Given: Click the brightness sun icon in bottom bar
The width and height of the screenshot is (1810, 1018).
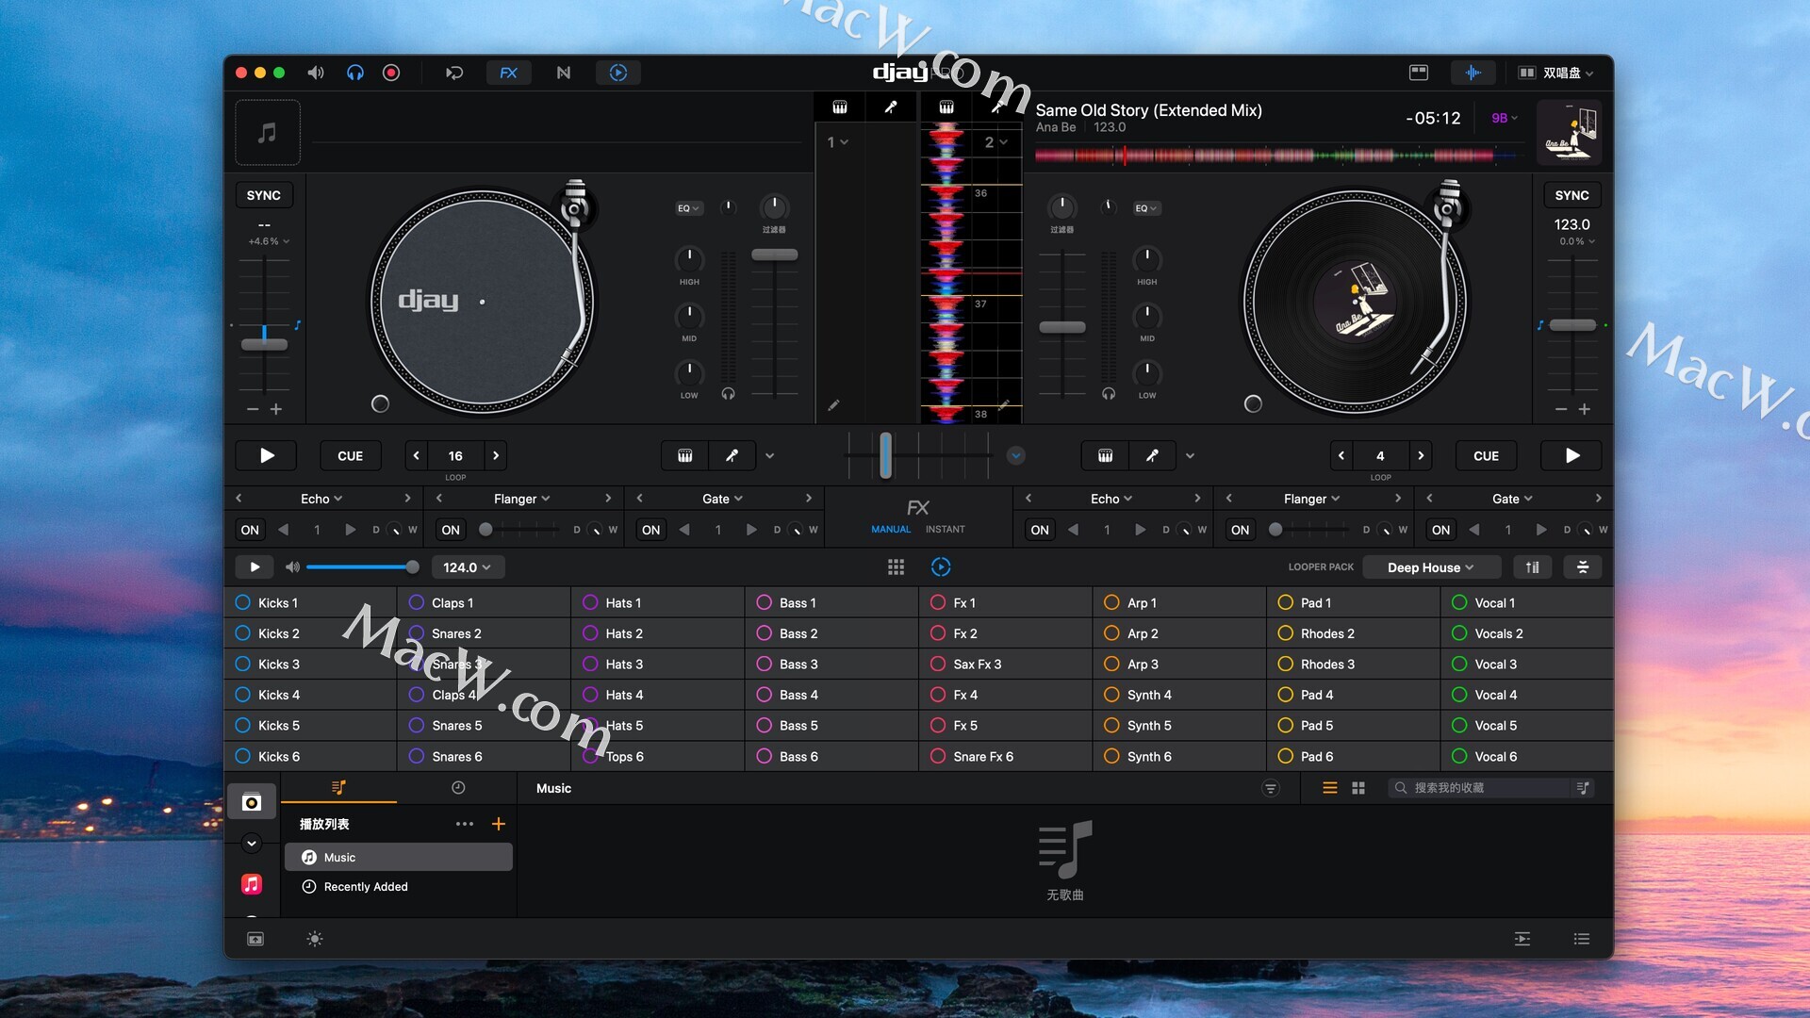Looking at the screenshot, I should pos(315,939).
